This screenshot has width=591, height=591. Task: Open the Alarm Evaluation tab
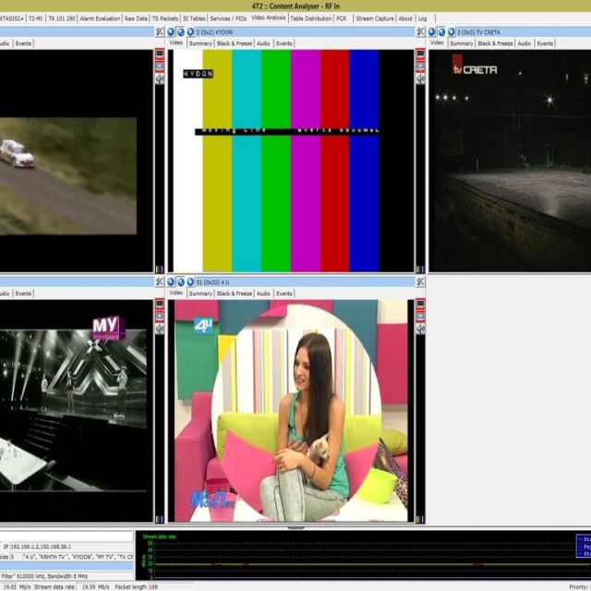99,18
